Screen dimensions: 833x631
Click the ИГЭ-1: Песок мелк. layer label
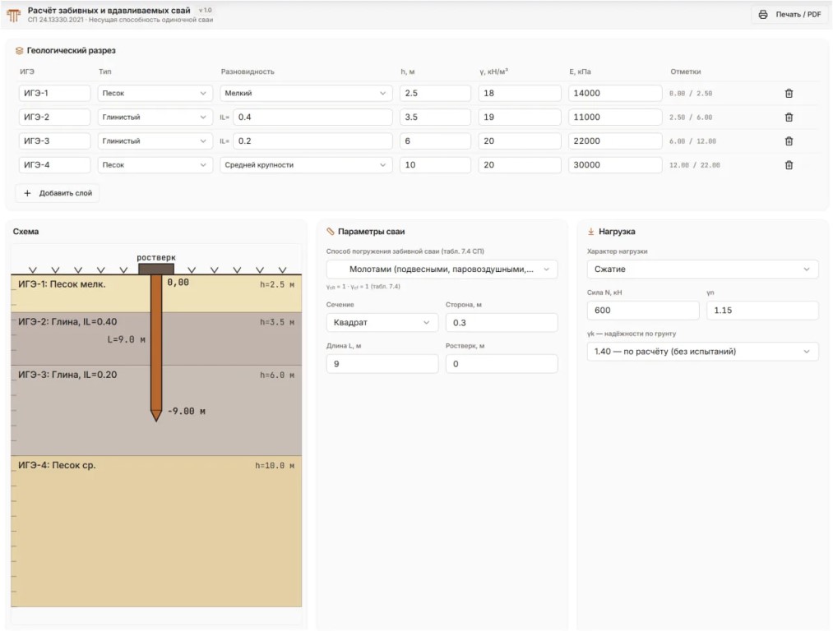coord(62,284)
